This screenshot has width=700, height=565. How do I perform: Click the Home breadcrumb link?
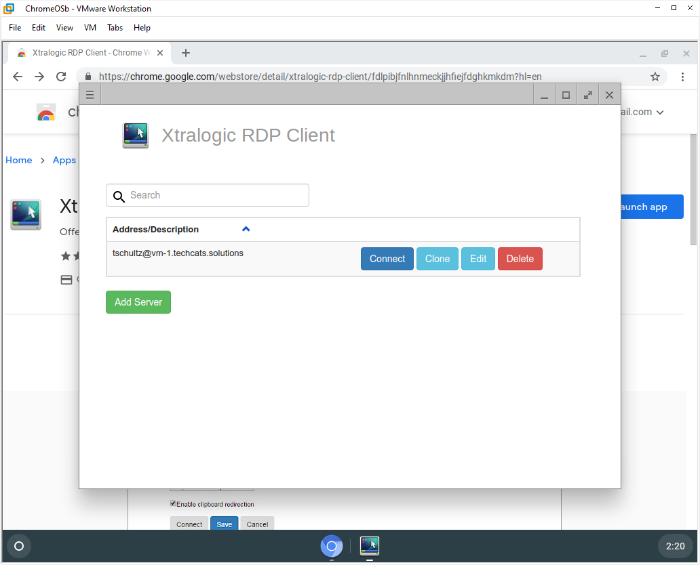click(19, 160)
